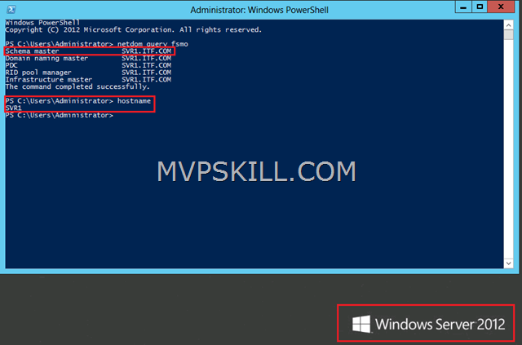The height and width of the screenshot is (345, 522).
Task: Click the Domain naming master entry
Action: [87, 58]
